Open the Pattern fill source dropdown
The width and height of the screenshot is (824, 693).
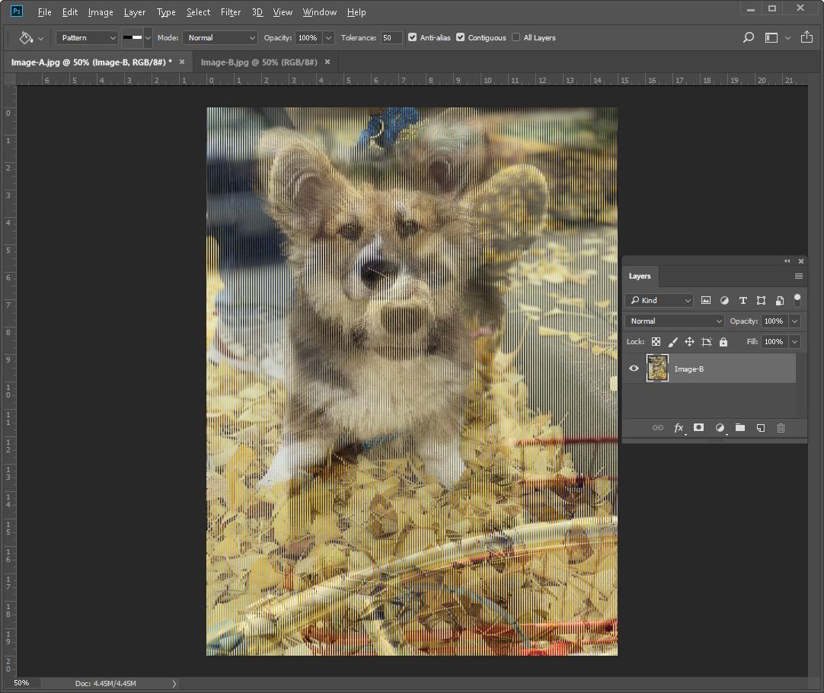tap(87, 37)
